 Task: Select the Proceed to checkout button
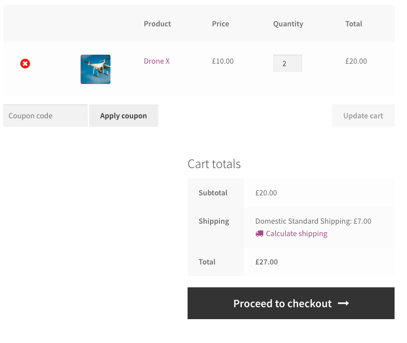[291, 303]
